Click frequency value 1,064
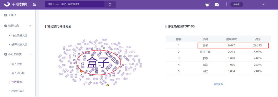278x97 pixels. click(231, 71)
